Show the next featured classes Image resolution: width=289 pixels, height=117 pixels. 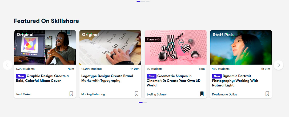click(279, 65)
